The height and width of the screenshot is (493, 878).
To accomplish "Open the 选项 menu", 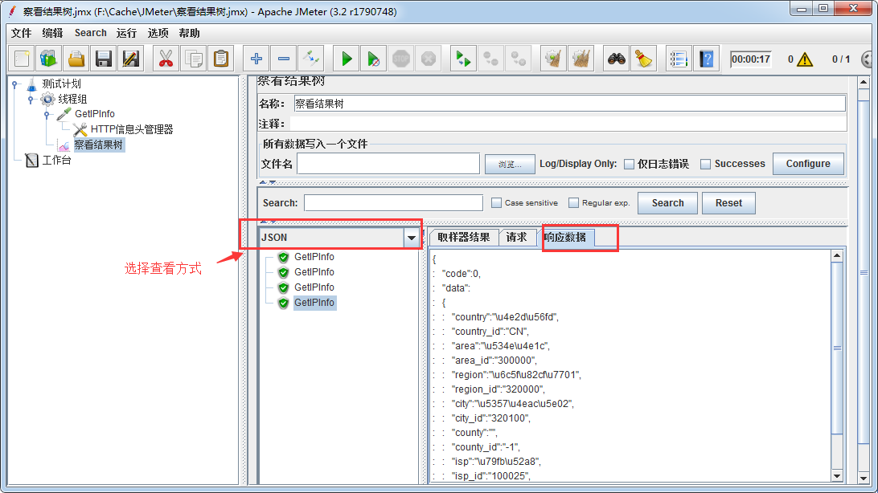I will (x=158, y=33).
